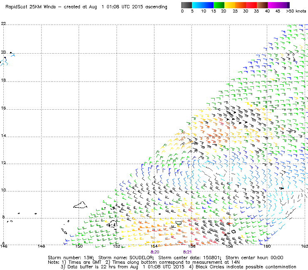Click the island outline near 152E 7.5N
This screenshot has width=308, height=270.
(112, 224)
